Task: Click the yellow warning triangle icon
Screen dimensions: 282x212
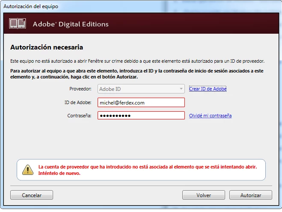Action: 28,170
